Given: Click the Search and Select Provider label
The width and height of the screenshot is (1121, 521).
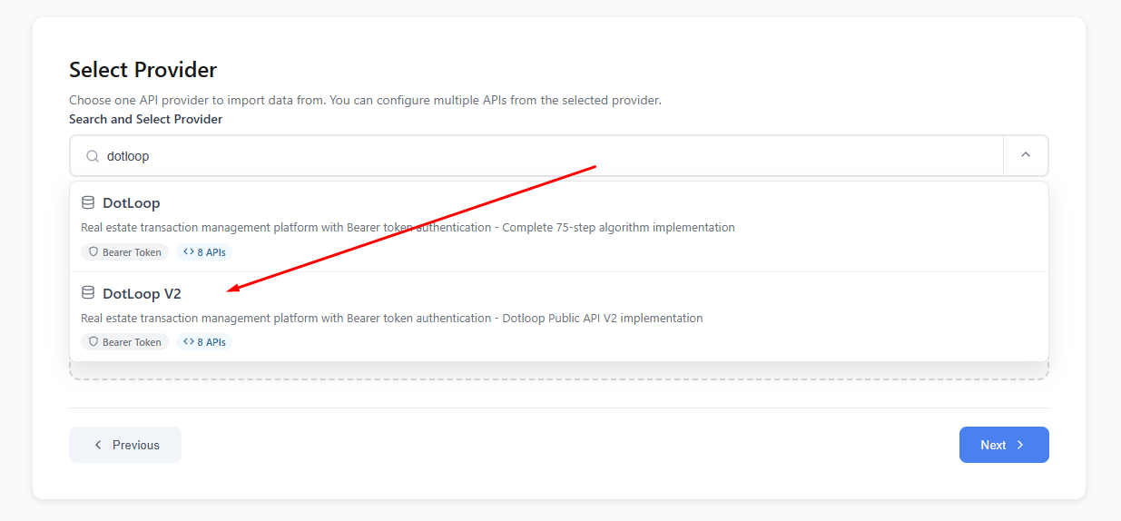Looking at the screenshot, I should [146, 119].
